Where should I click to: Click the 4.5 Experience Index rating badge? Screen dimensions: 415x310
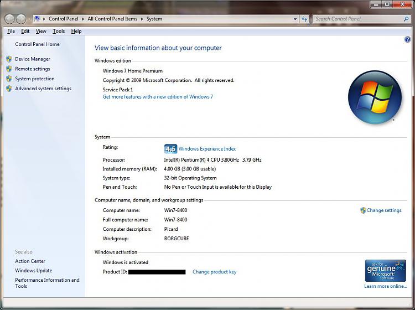170,149
